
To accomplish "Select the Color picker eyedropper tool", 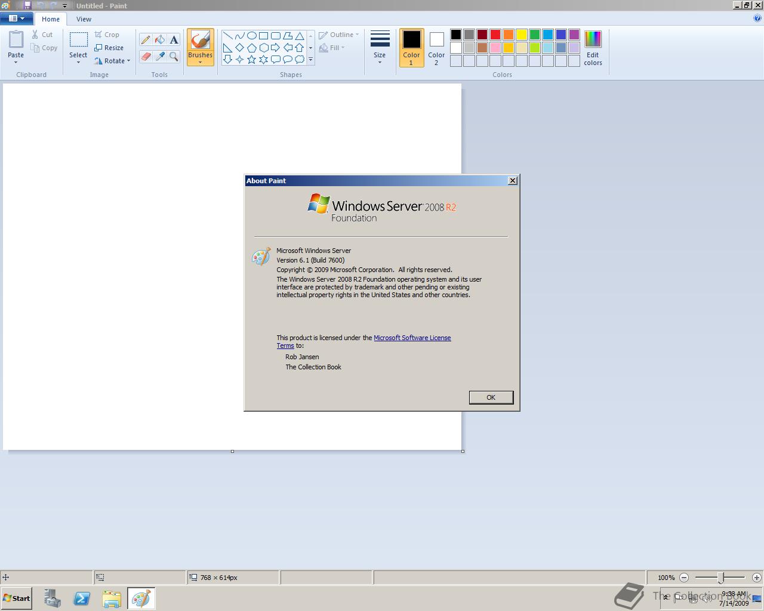I will [159, 57].
